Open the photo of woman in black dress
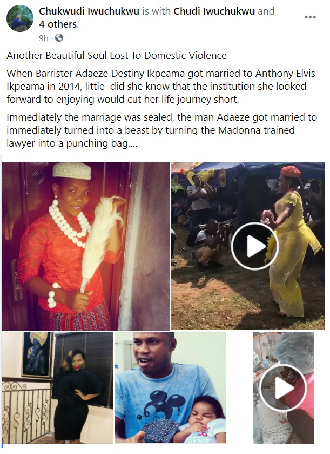This screenshot has height=454, width=330. tap(57, 387)
